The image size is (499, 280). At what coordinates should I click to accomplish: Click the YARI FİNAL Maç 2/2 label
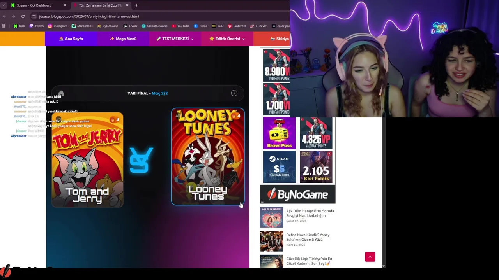tap(147, 93)
